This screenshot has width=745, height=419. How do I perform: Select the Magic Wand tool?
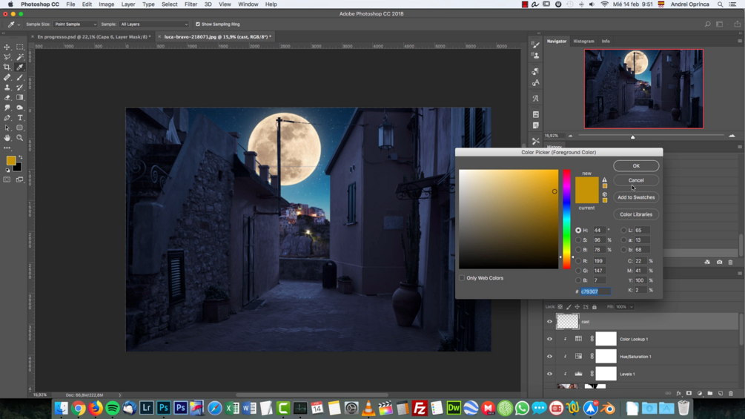pyautogui.click(x=20, y=57)
